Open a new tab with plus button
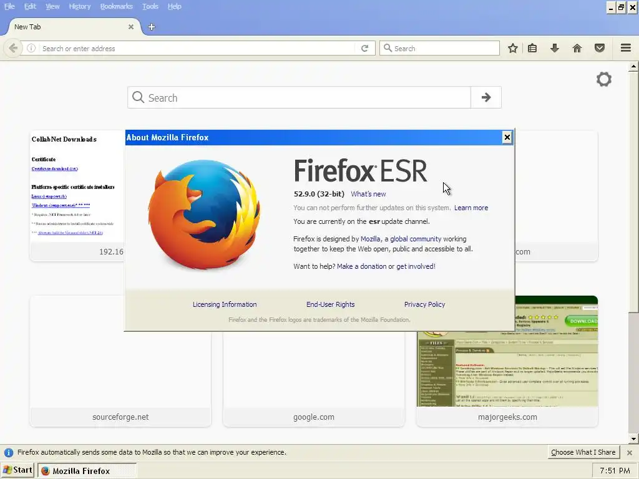Image resolution: width=639 pixels, height=479 pixels. point(152,27)
